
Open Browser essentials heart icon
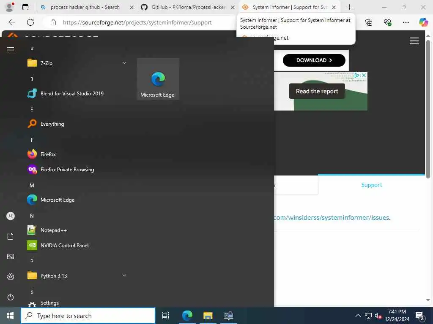click(x=387, y=22)
